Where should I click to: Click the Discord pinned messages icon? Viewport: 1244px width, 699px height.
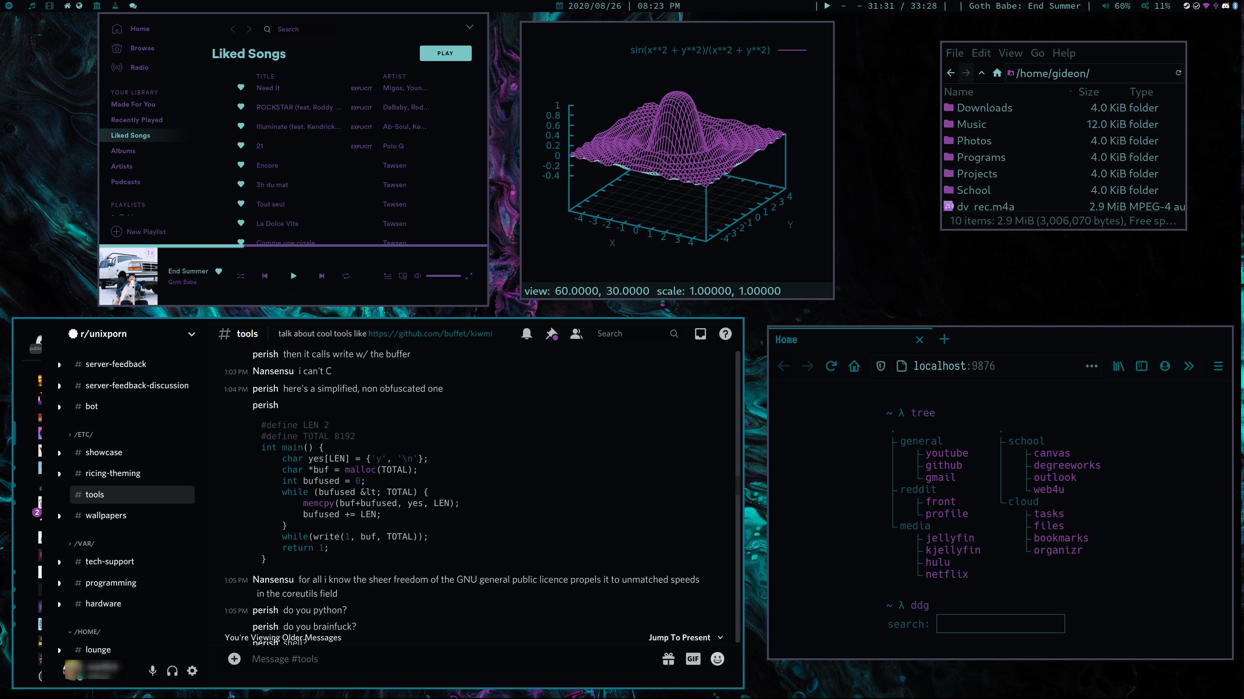tap(551, 334)
